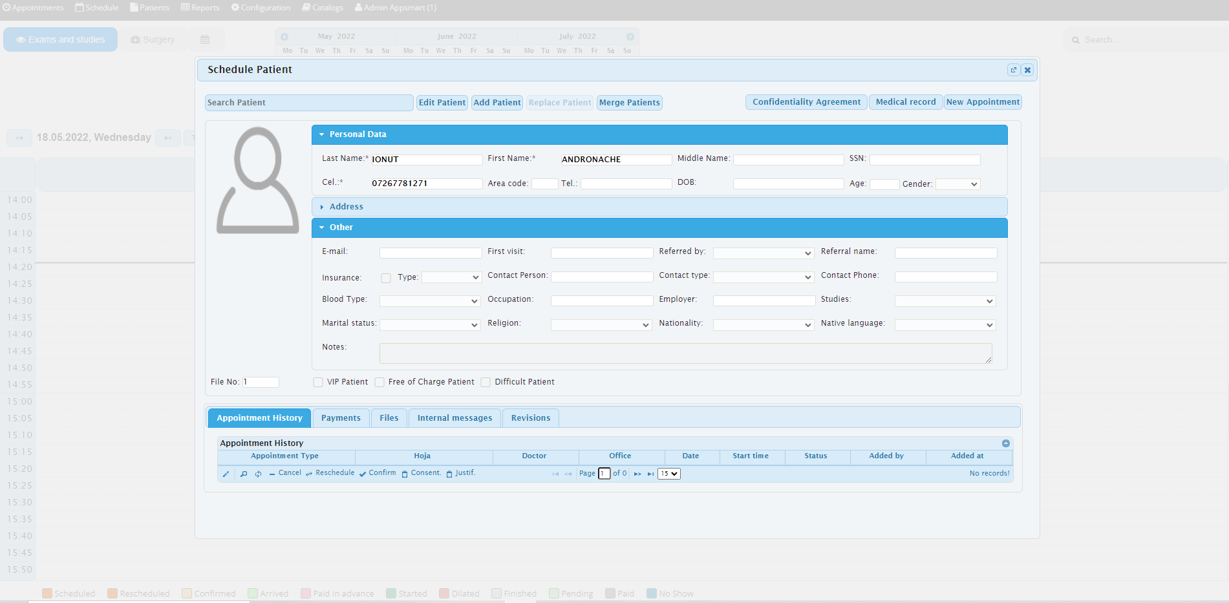The image size is (1229, 603).
Task: Check the Difficult Patient box
Action: tap(486, 382)
